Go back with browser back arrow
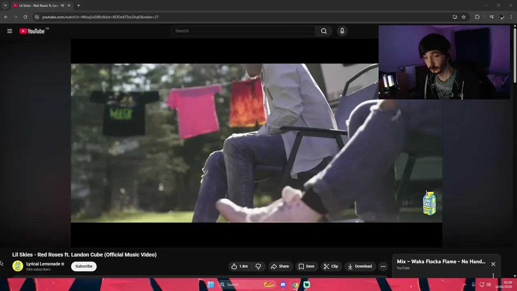 pyautogui.click(x=6, y=17)
